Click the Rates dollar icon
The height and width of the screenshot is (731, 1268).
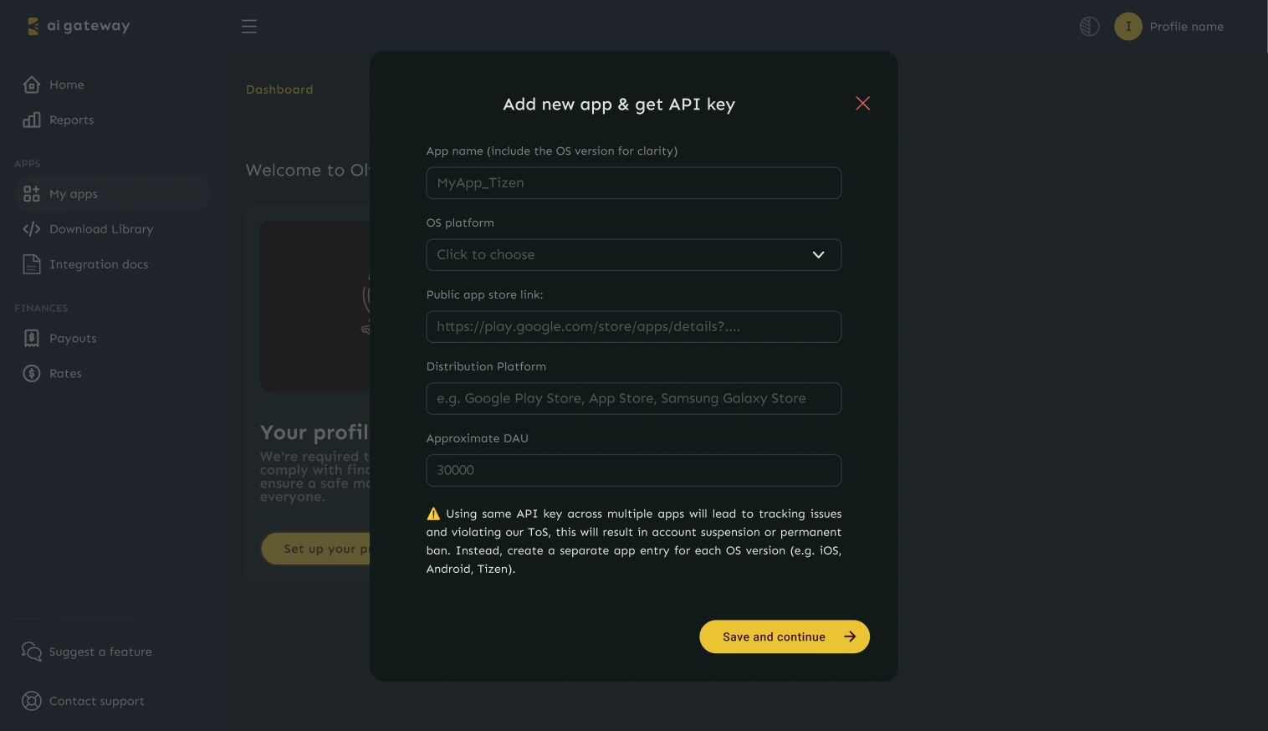[32, 373]
